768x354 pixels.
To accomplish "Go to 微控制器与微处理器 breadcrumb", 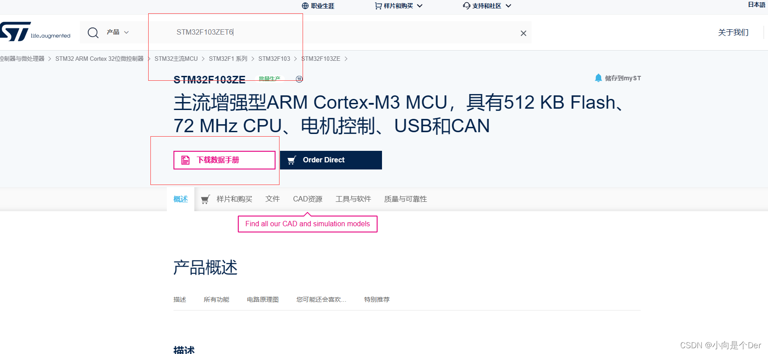I will [x=22, y=59].
